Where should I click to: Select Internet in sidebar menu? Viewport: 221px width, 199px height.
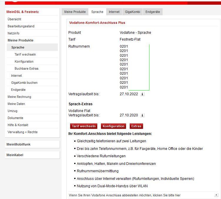[16, 76]
